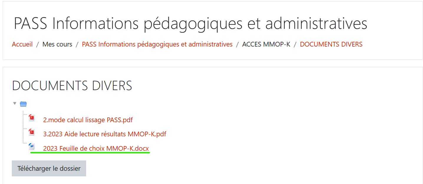423x184 pixels.
Task: Go to Accueil in the breadcrumb
Action: [x=22, y=44]
